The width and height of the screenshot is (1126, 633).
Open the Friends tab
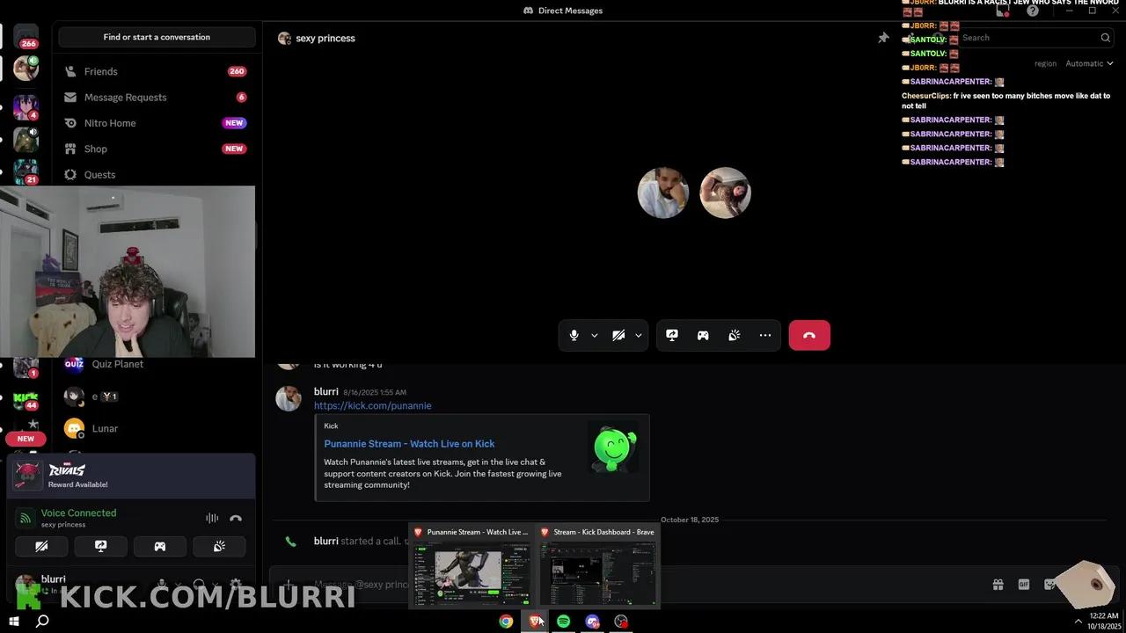point(156,71)
